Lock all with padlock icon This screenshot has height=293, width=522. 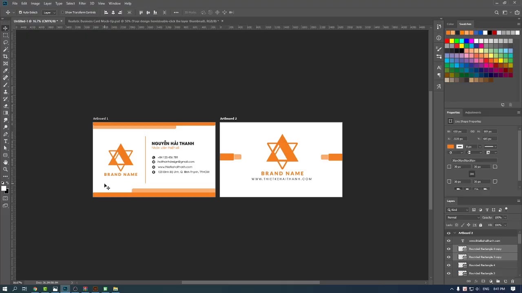480,225
